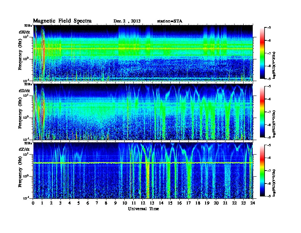The width and height of the screenshot is (301, 233).
Task: Click the "1" hour tick label
Action: coord(42,203)
